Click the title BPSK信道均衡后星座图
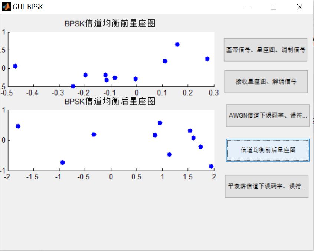The width and height of the screenshot is (314, 251). [x=110, y=101]
